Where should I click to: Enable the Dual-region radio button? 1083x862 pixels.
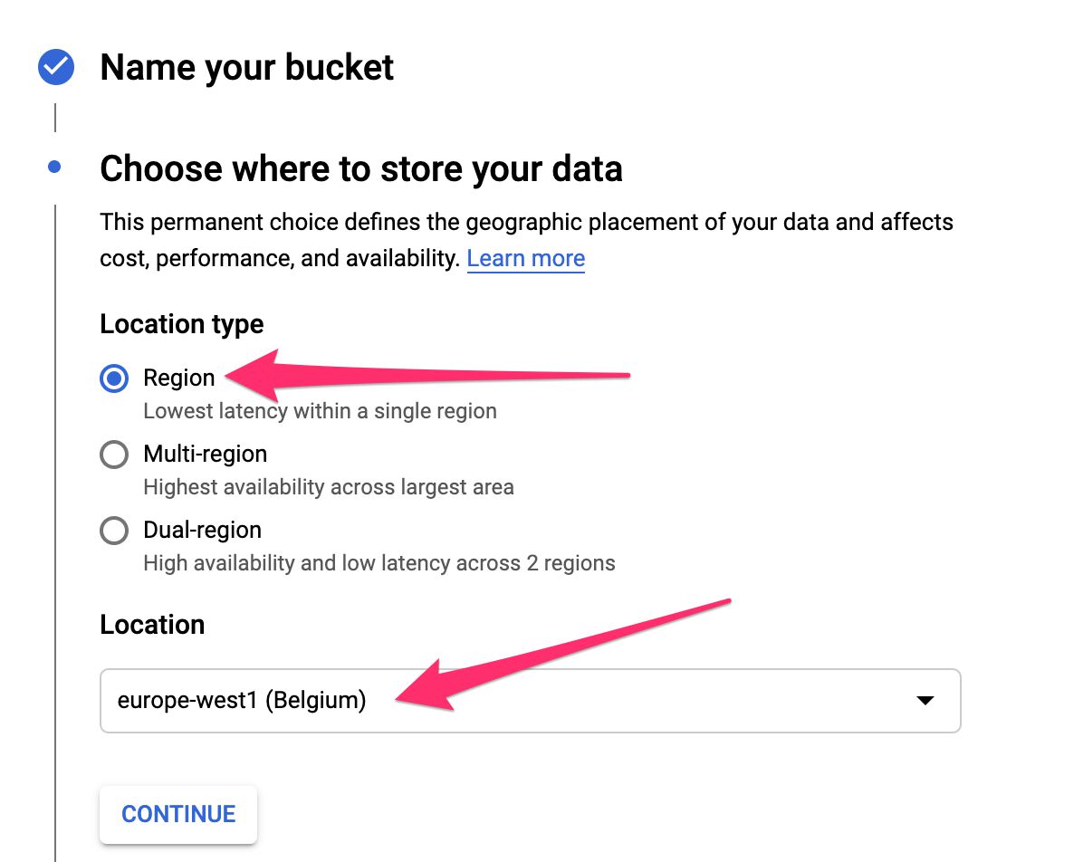point(114,531)
